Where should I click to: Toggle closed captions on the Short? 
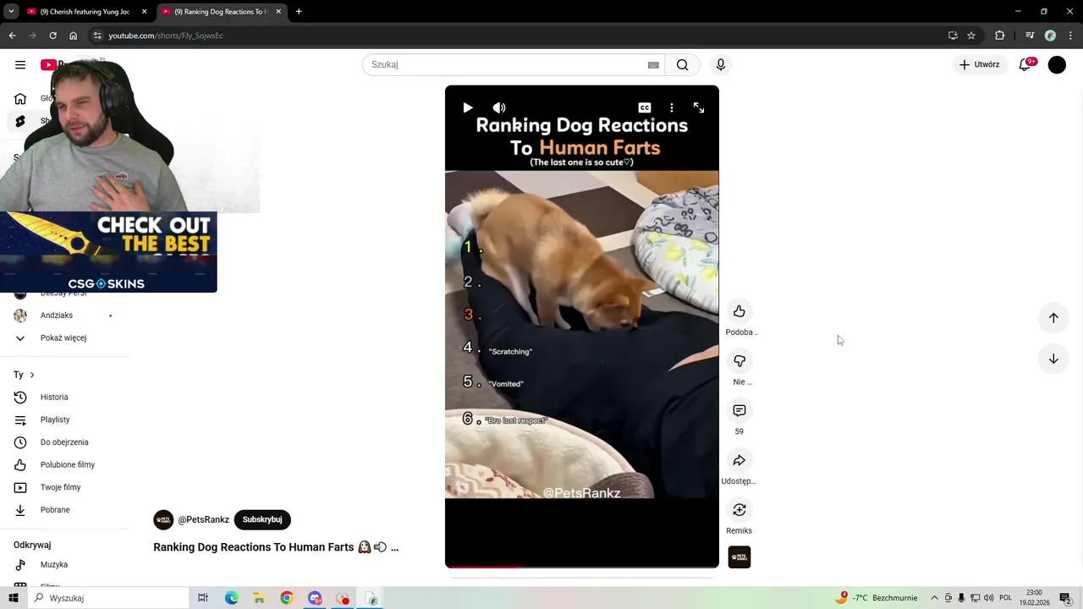click(x=645, y=107)
